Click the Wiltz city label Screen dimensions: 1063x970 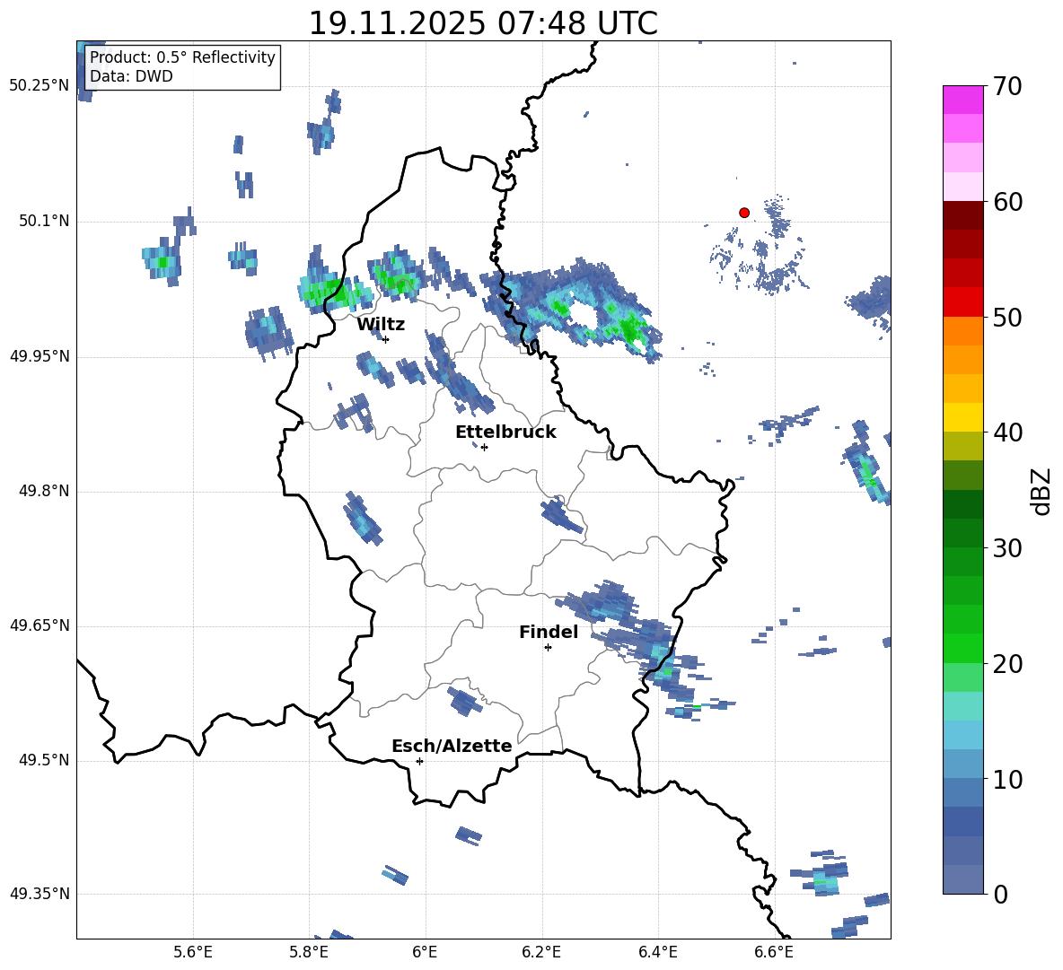pyautogui.click(x=381, y=325)
